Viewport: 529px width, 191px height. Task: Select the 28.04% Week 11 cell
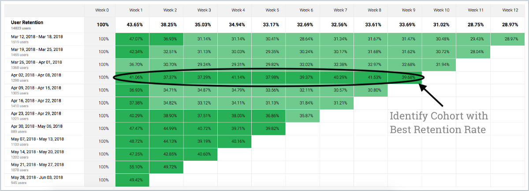(x=474, y=52)
